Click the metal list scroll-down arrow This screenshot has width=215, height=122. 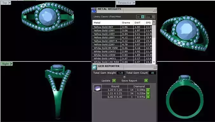(x=154, y=62)
